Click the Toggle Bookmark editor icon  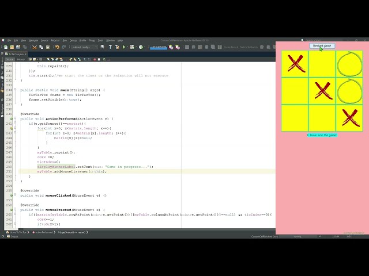[79, 59]
